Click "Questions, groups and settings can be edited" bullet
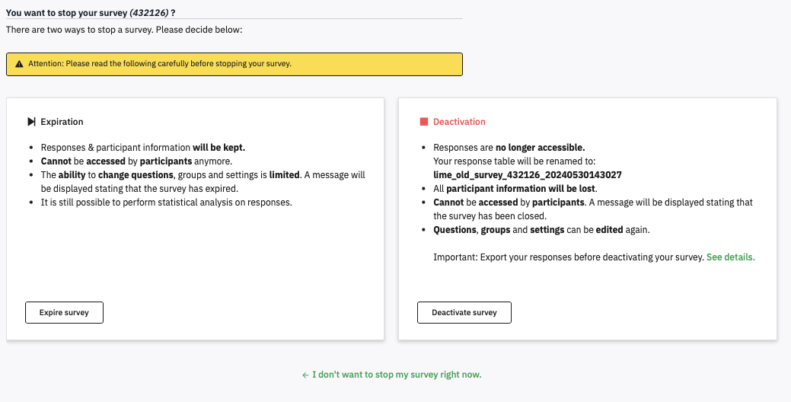 coord(541,230)
